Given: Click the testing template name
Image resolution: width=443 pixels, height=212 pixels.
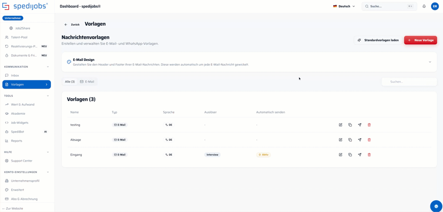Looking at the screenshot, I should [75, 125].
